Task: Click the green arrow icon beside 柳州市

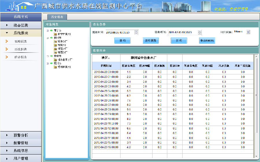Action: [51, 37]
